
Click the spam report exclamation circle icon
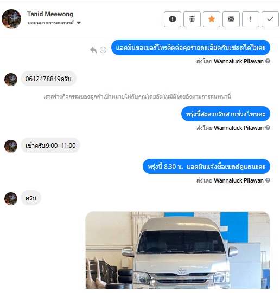(x=173, y=19)
